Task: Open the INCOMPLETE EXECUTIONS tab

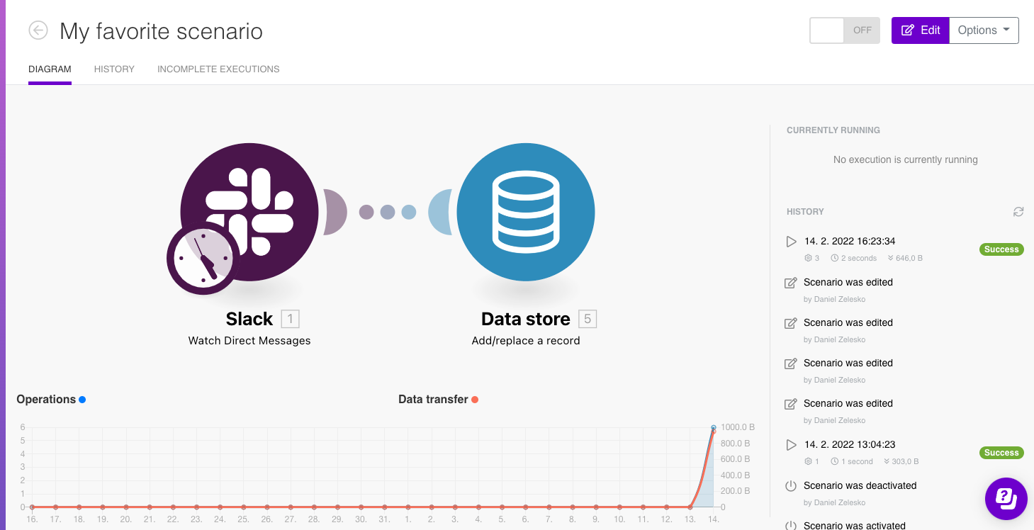Action: click(218, 69)
